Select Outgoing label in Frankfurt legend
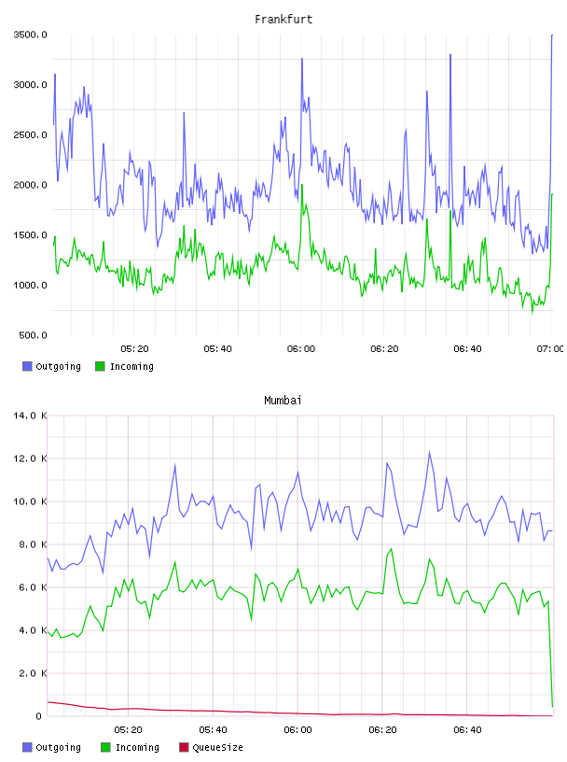This screenshot has height=762, width=567. [58, 366]
